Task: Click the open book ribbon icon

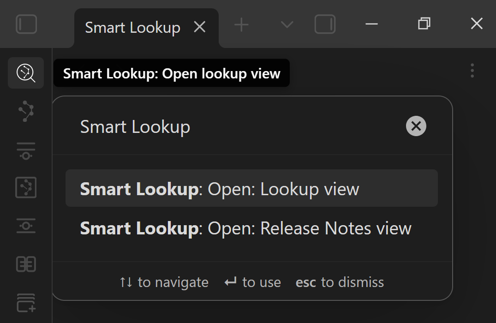Action: (26, 264)
